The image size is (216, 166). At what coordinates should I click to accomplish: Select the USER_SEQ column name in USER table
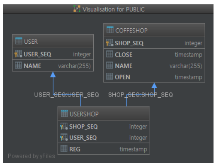click(37, 54)
